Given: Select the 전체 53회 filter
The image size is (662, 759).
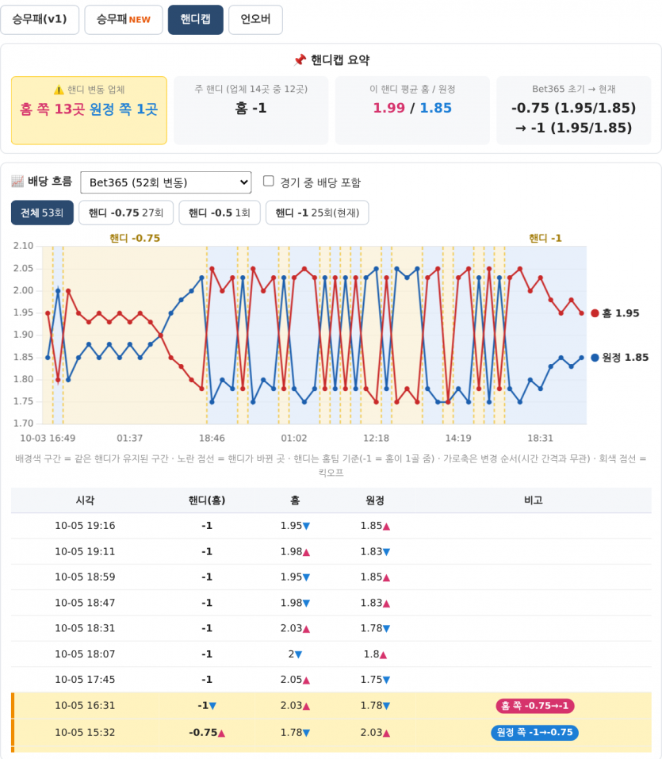Looking at the screenshot, I should tap(42, 213).
